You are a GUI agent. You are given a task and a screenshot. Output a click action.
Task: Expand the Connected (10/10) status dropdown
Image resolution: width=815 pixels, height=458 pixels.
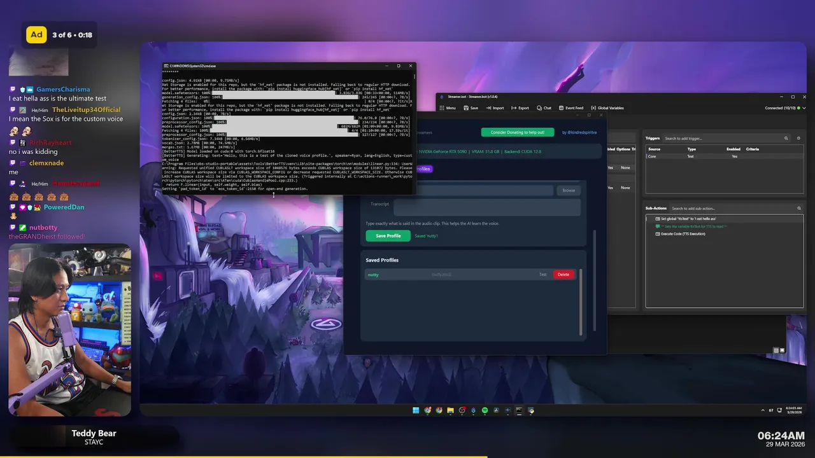pos(785,108)
